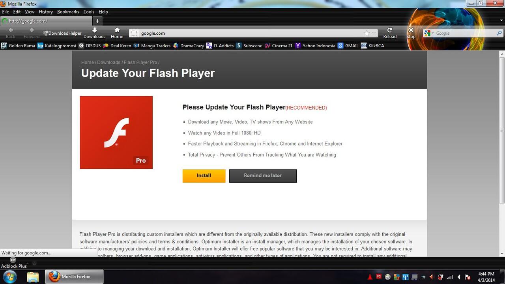Open the Tools menu
The width and height of the screenshot is (505, 284).
click(x=89, y=12)
